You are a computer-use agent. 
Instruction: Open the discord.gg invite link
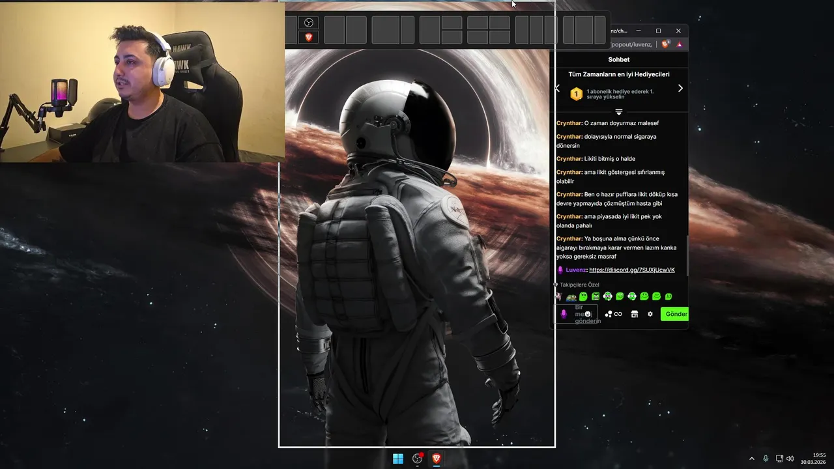[x=632, y=270]
